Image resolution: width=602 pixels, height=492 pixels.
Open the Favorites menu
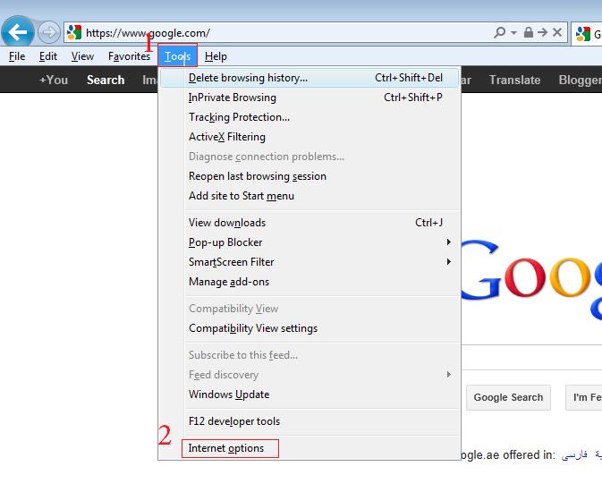[x=129, y=56]
